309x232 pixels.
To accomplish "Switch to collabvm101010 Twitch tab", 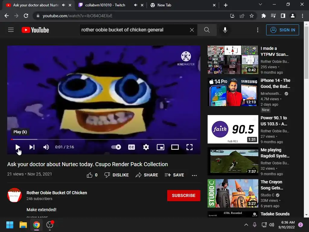I will [105, 5].
